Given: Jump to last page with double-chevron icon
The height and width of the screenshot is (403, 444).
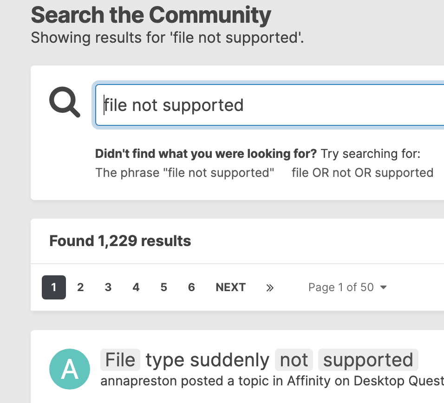Looking at the screenshot, I should (x=270, y=288).
